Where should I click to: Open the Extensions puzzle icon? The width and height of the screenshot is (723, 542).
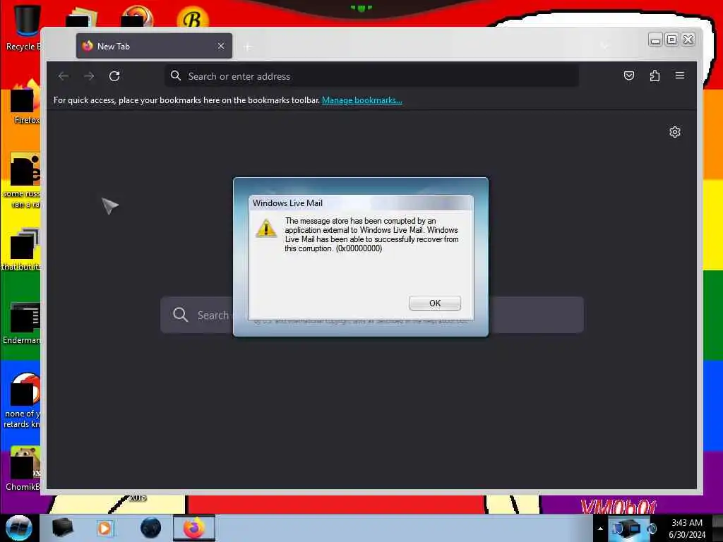pyautogui.click(x=655, y=76)
